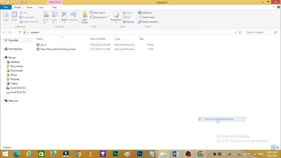
Task: Create a New folder from the ribbon
Action: [85, 18]
